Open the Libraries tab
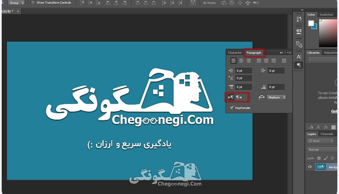Screen dimensions: 339x194 [x=313, y=53]
